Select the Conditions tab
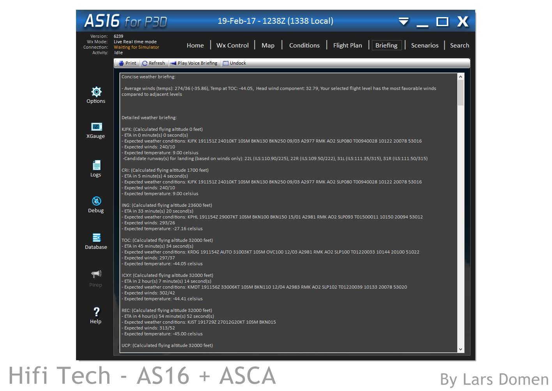Viewport: 552px width, 391px height. [304, 46]
